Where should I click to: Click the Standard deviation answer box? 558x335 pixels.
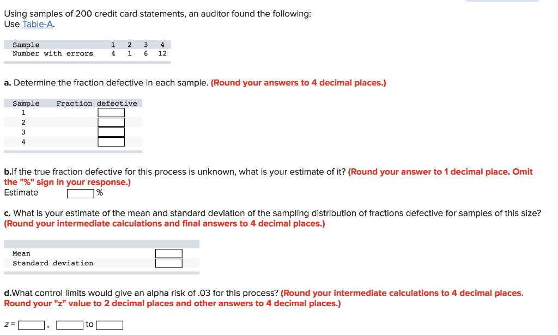tap(168, 263)
